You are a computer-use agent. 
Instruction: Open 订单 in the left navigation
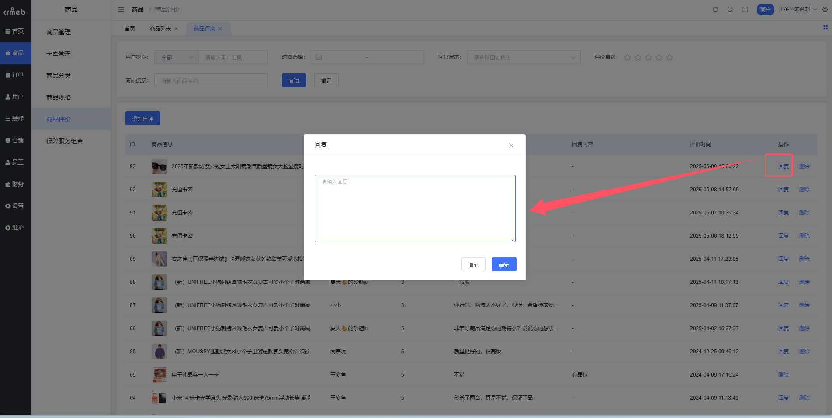(16, 75)
